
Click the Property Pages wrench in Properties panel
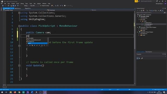pyautogui.click(x=142, y=58)
